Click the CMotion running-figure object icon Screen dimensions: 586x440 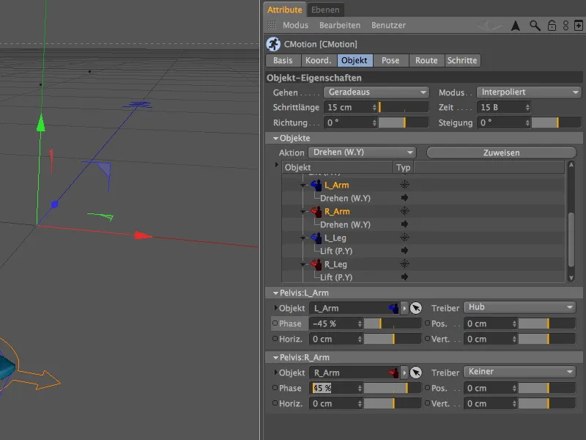pyautogui.click(x=273, y=44)
